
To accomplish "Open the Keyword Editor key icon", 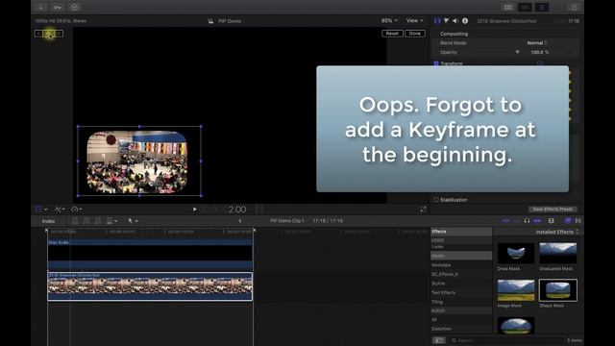I will pos(58,7).
